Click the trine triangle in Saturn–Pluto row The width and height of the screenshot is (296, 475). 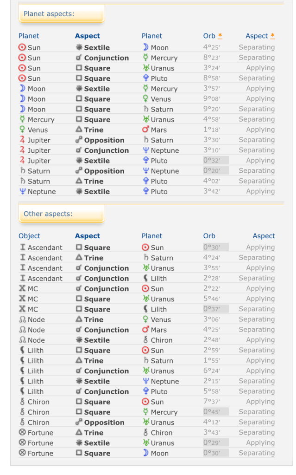pyautogui.click(x=79, y=182)
